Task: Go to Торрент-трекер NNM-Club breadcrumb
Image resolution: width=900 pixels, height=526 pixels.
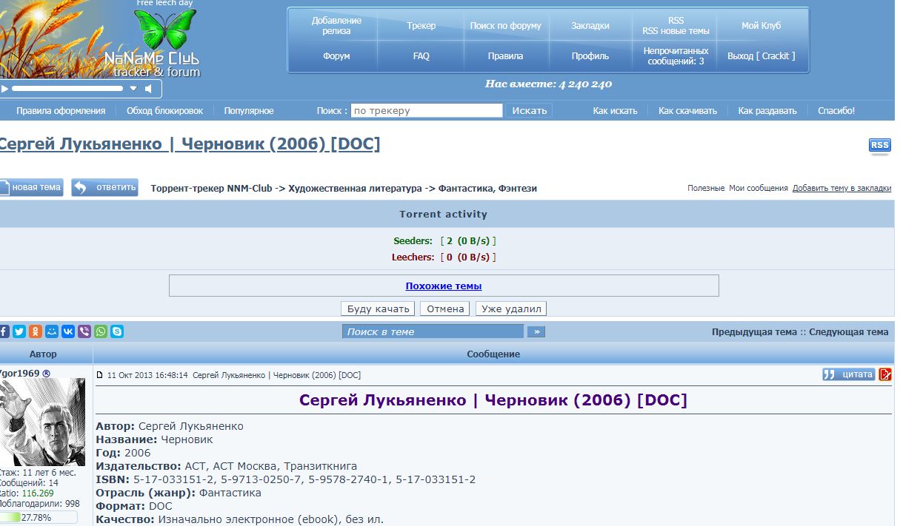Action: pos(211,189)
